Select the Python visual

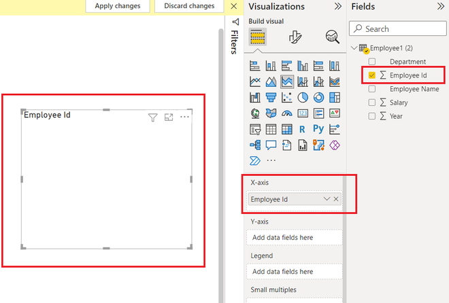[x=318, y=129]
